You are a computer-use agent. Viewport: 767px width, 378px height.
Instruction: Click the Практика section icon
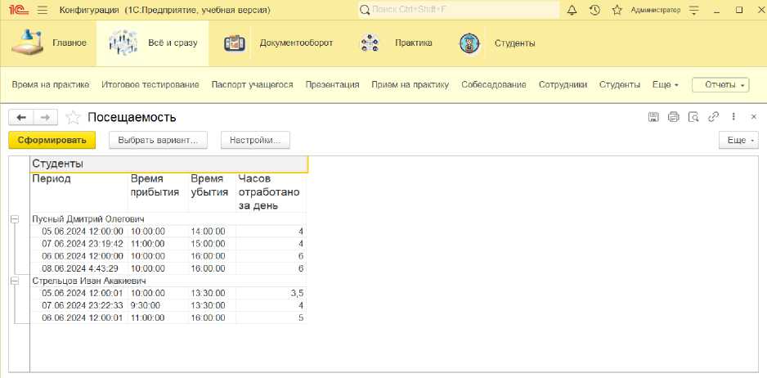[x=370, y=43]
